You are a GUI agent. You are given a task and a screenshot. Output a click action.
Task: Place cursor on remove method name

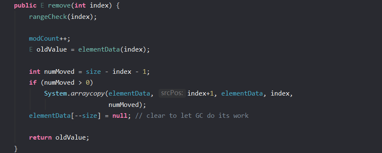tap(59, 5)
